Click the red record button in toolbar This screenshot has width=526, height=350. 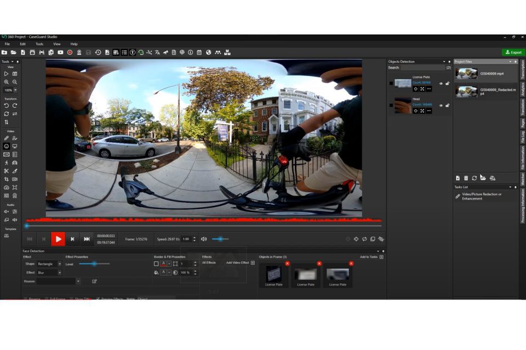click(x=70, y=52)
